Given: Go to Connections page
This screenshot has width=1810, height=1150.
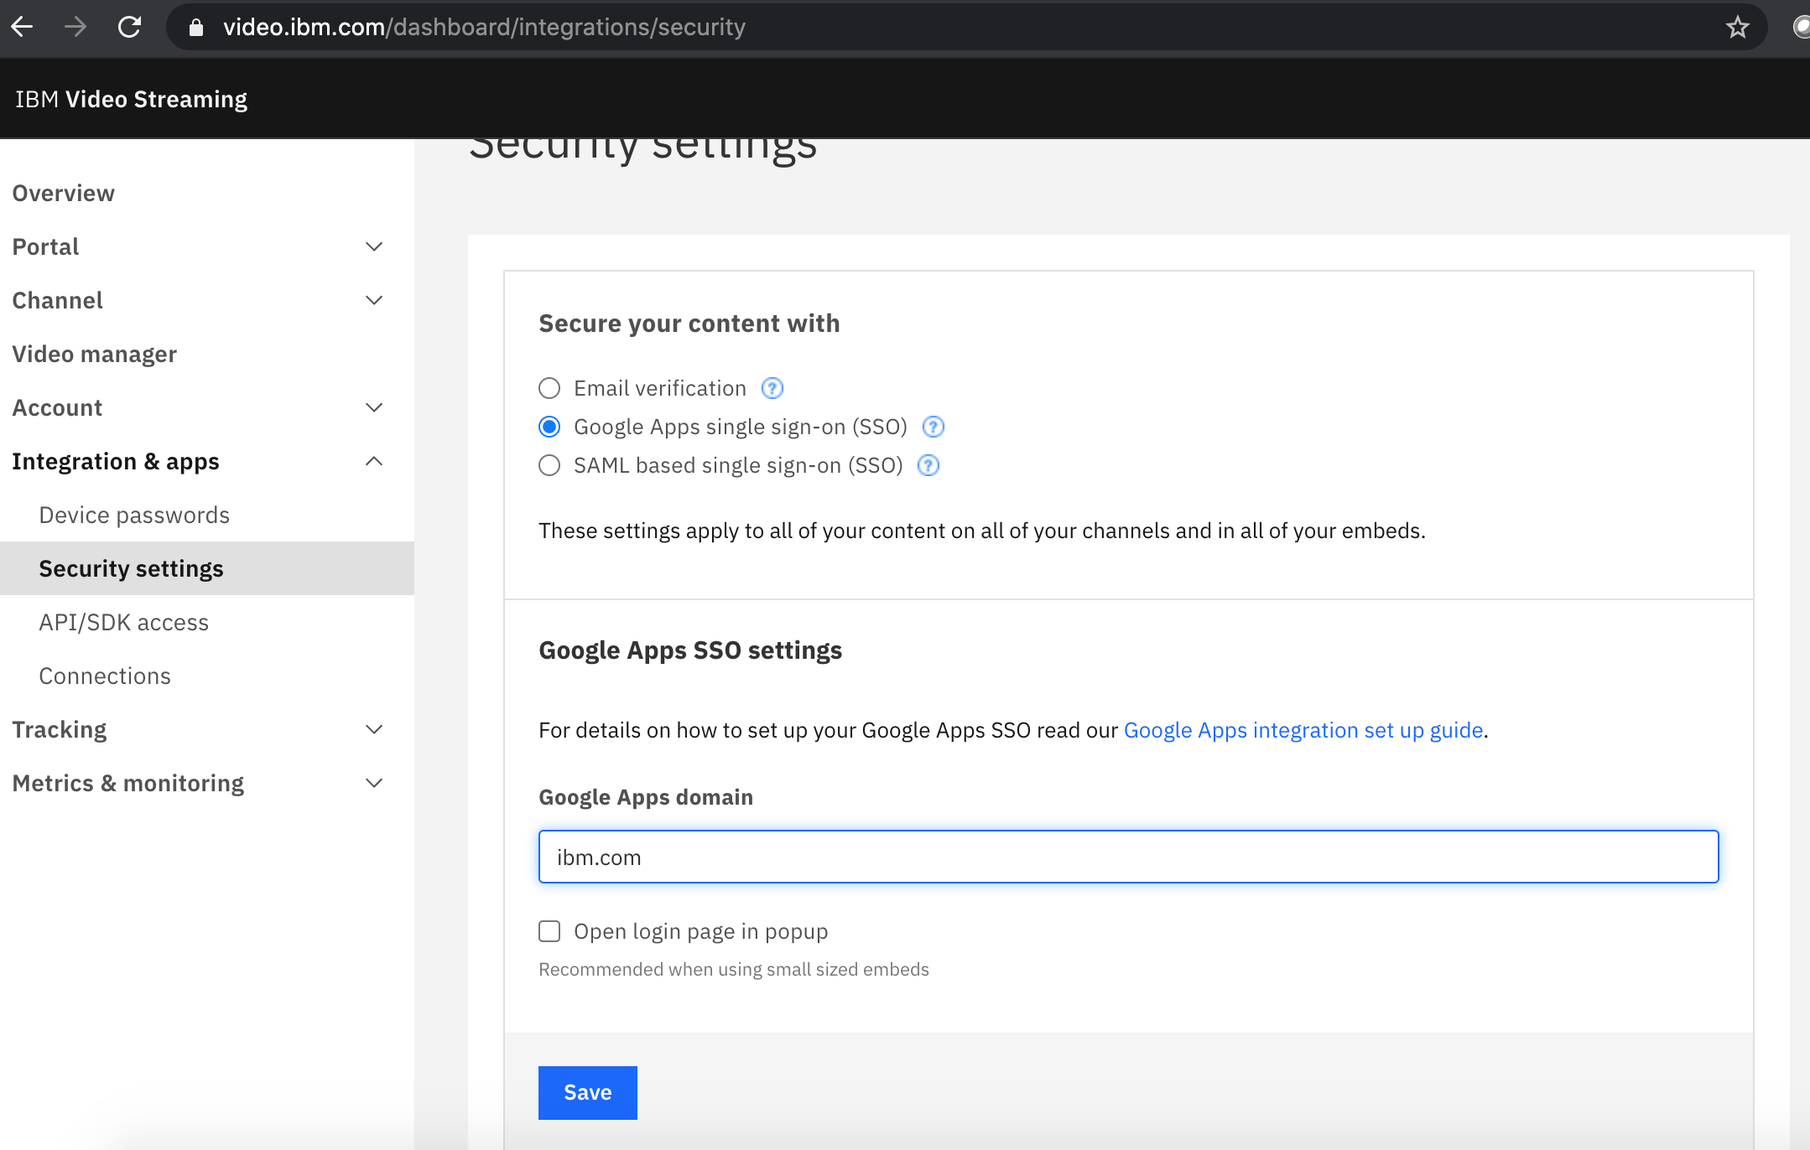Looking at the screenshot, I should [x=105, y=676].
